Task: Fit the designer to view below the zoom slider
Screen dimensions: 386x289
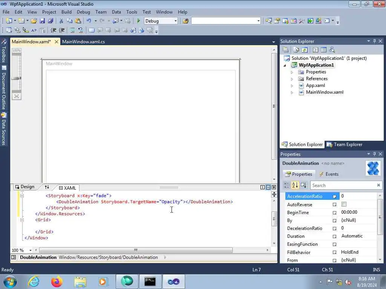Action: pyautogui.click(x=17, y=96)
